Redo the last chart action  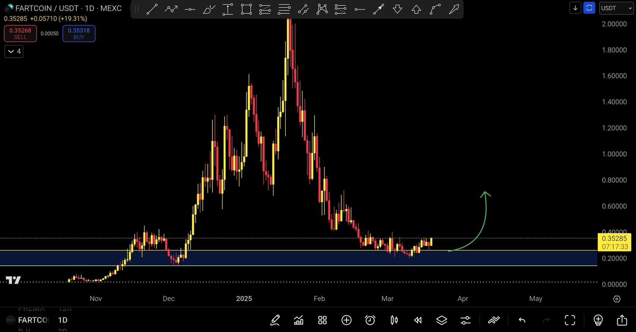coord(546,319)
